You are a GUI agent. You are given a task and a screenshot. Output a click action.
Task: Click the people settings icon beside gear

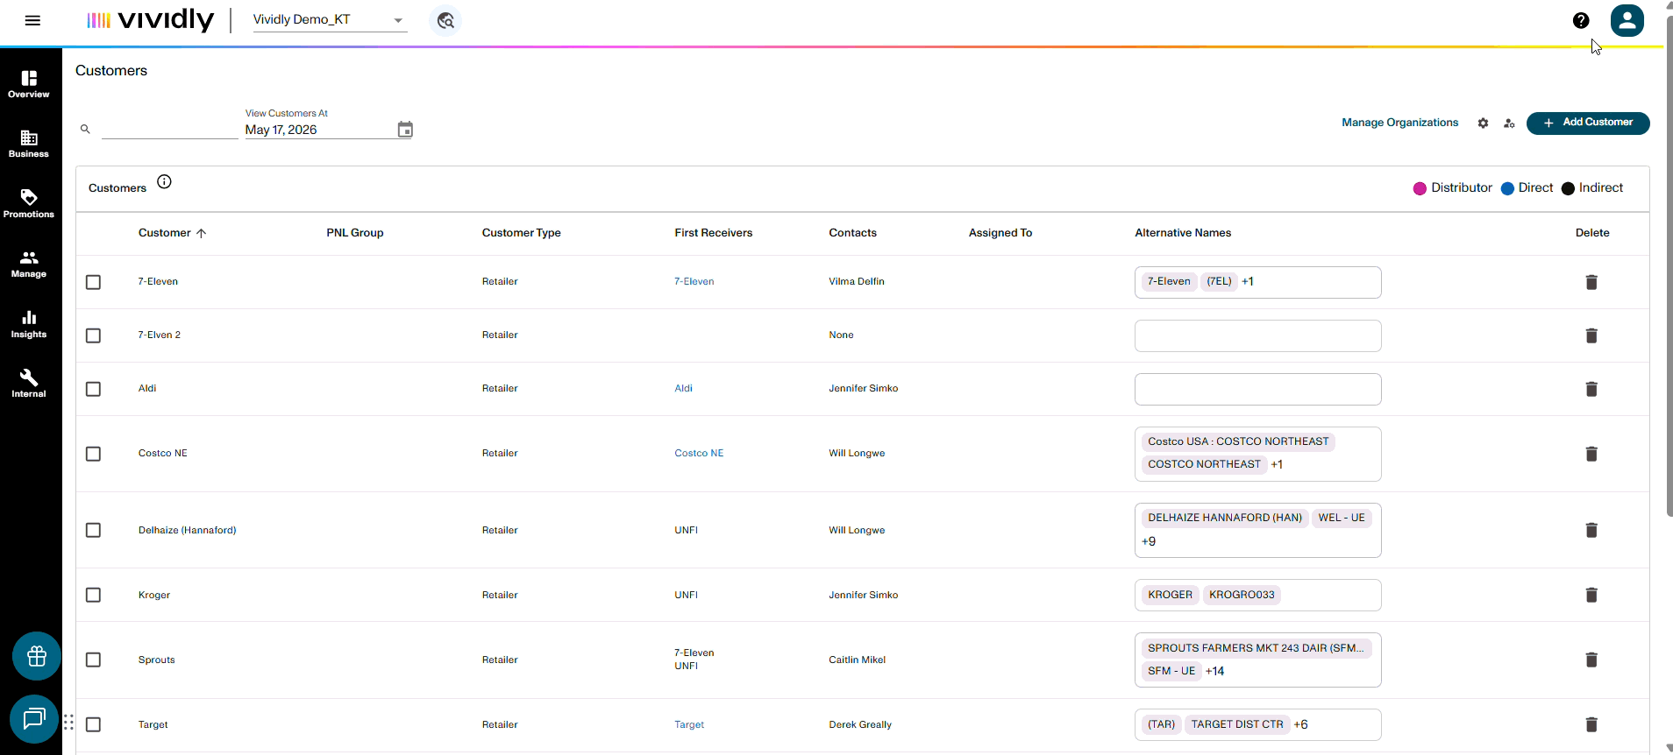tap(1509, 123)
